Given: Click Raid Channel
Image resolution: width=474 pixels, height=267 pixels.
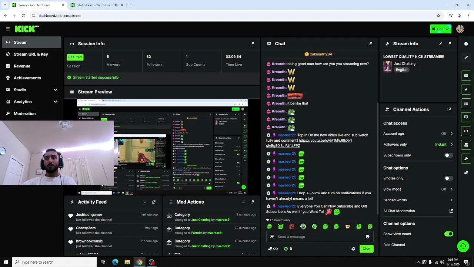Looking at the screenshot, I should tap(394, 245).
